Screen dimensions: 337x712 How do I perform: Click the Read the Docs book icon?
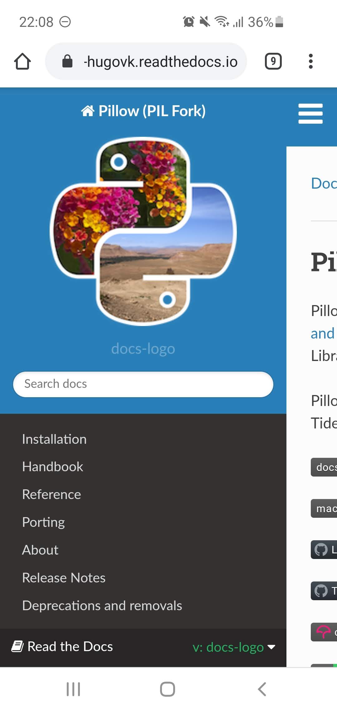tap(17, 647)
